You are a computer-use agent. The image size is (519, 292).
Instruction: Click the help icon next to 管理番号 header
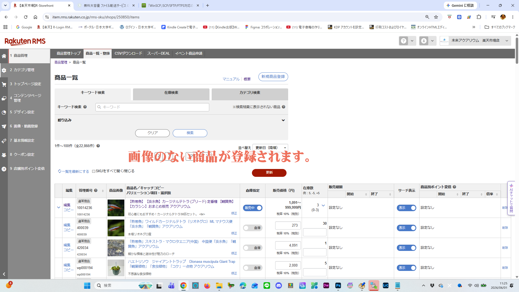[96, 190]
